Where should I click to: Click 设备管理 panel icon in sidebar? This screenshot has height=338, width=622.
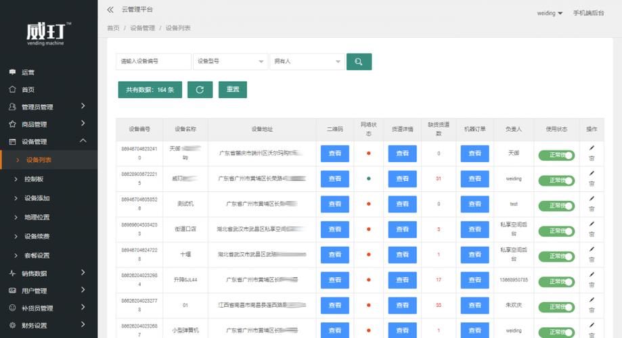(x=12, y=141)
